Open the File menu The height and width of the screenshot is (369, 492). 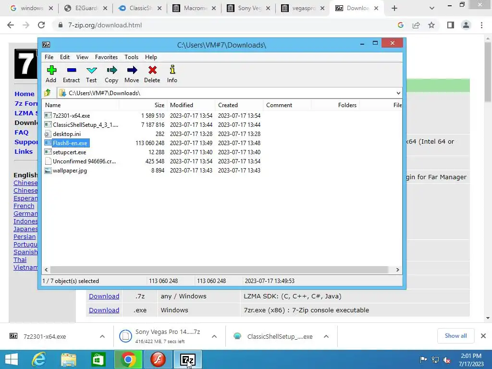coord(49,57)
